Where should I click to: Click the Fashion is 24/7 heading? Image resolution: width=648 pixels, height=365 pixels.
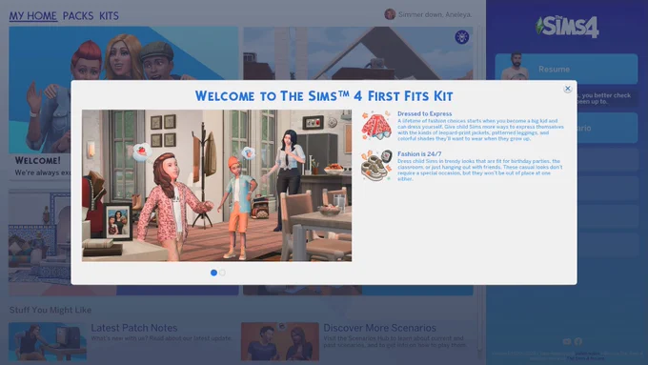tap(419, 153)
